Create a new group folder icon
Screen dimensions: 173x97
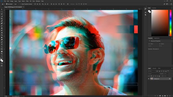click(x=165, y=96)
